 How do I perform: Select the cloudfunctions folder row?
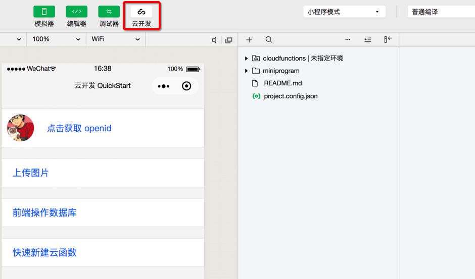319,59
